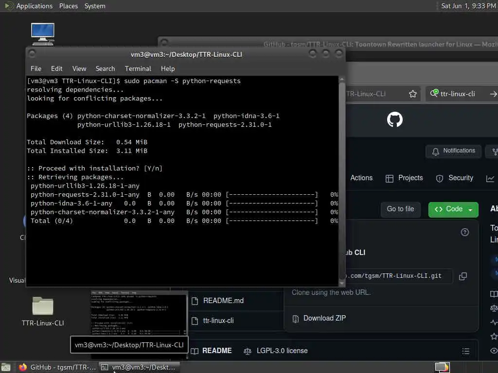
Task: Click the Firefox icon in the taskbar
Action: 22,367
